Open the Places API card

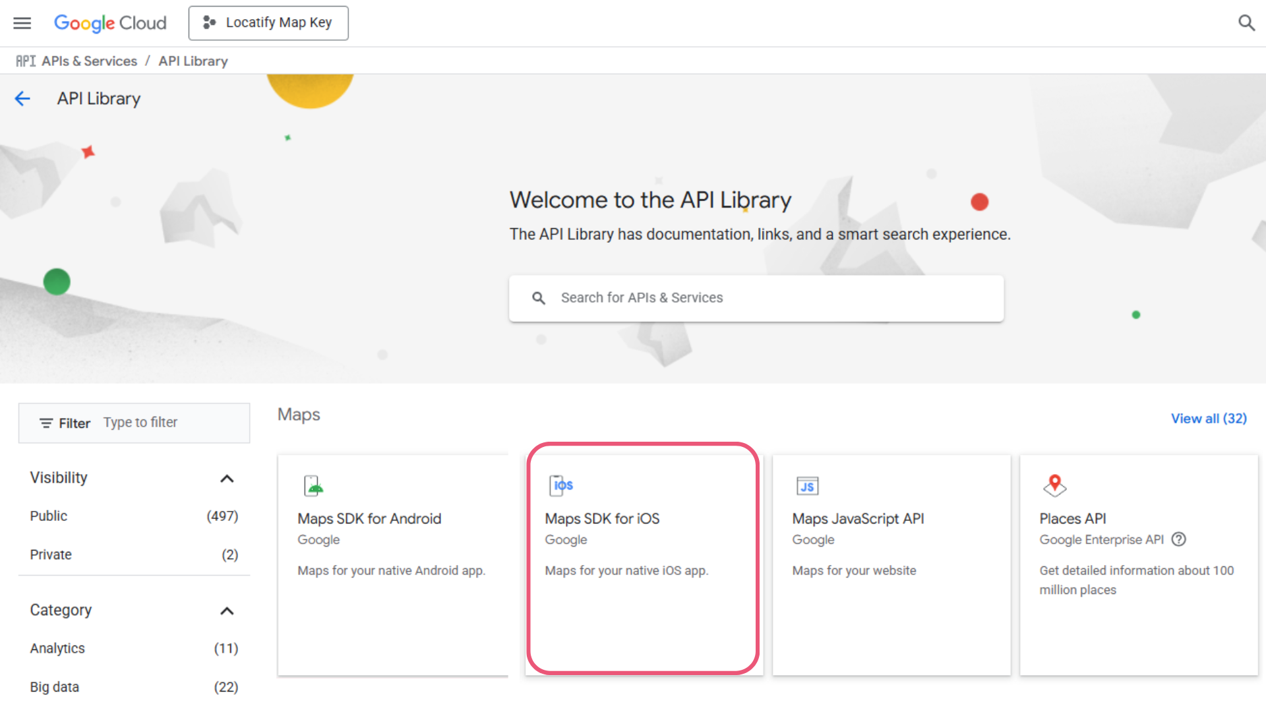coord(1139,565)
